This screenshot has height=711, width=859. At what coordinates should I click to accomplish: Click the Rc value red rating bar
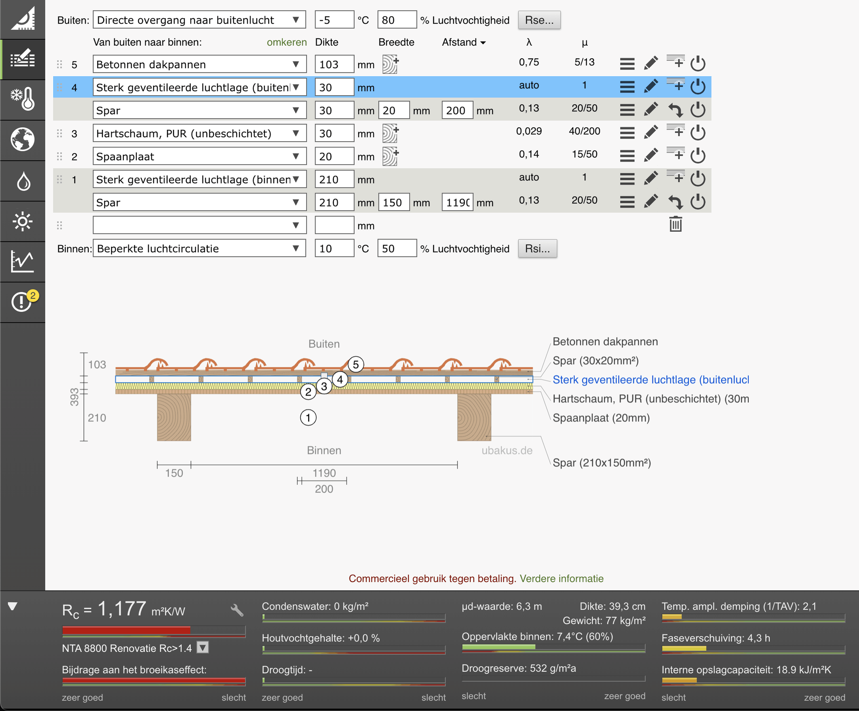point(154,631)
